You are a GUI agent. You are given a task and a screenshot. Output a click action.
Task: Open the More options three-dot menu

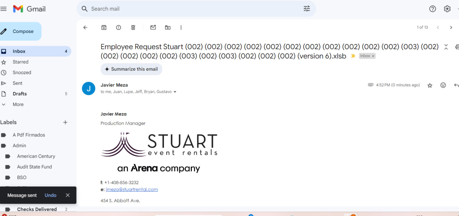(181, 28)
